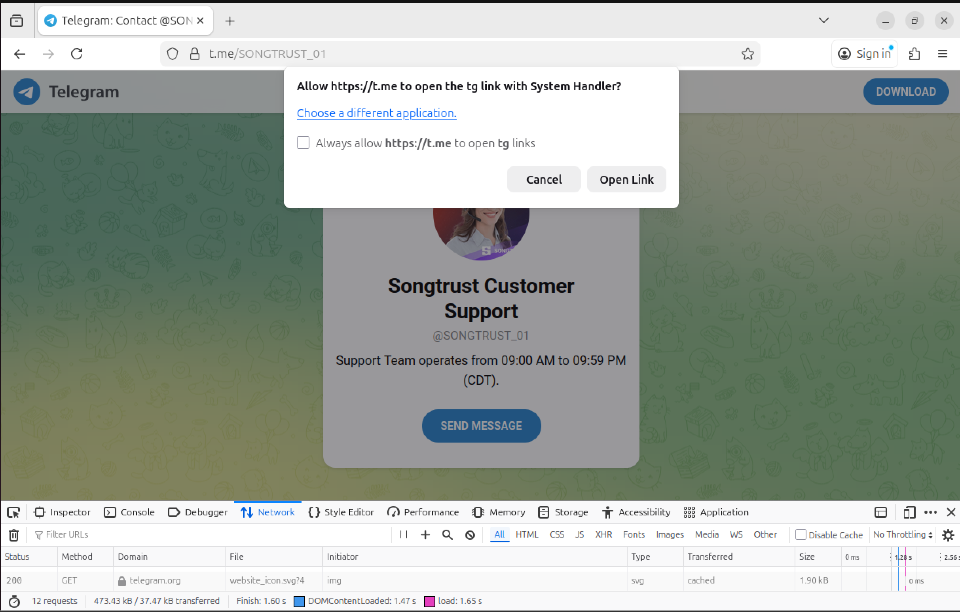The height and width of the screenshot is (612, 960).
Task: Click the request blocking icon
Action: point(470,535)
